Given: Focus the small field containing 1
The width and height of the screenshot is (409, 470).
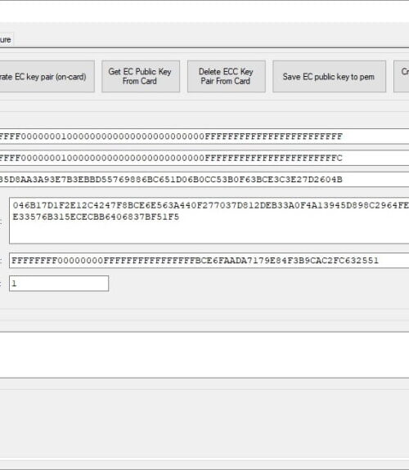Looking at the screenshot, I should [x=59, y=284].
